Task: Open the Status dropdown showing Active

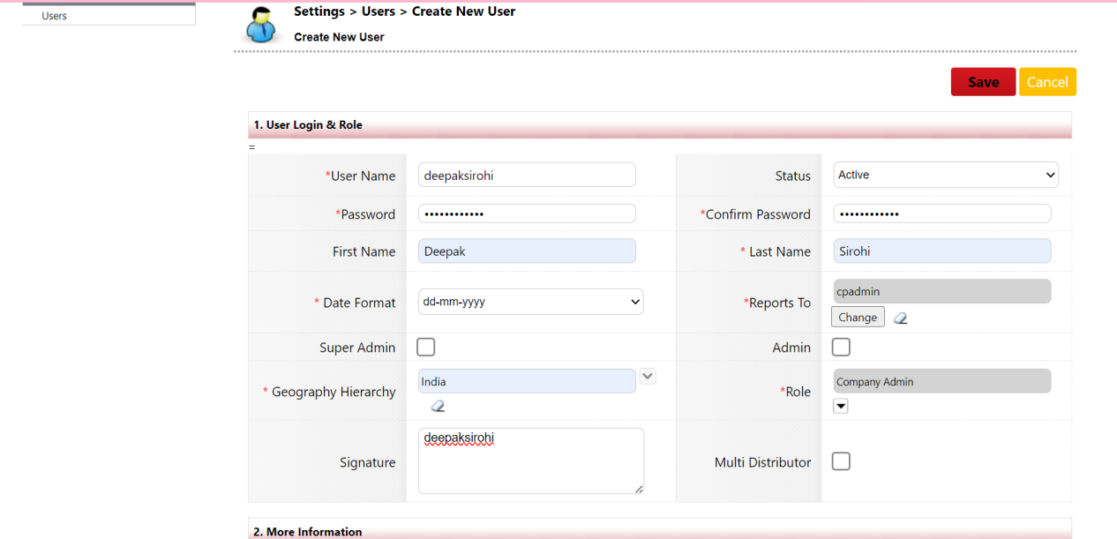Action: [x=946, y=175]
